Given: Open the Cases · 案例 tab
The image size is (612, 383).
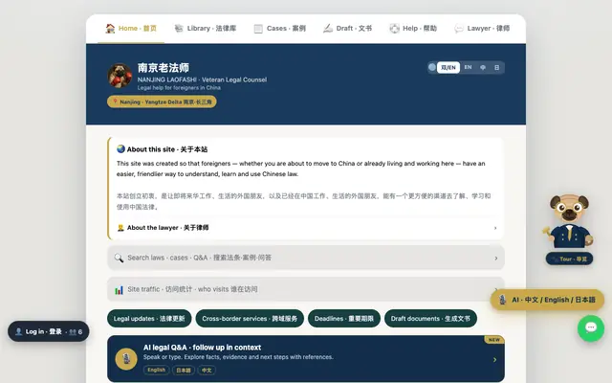Looking at the screenshot, I should tap(280, 29).
